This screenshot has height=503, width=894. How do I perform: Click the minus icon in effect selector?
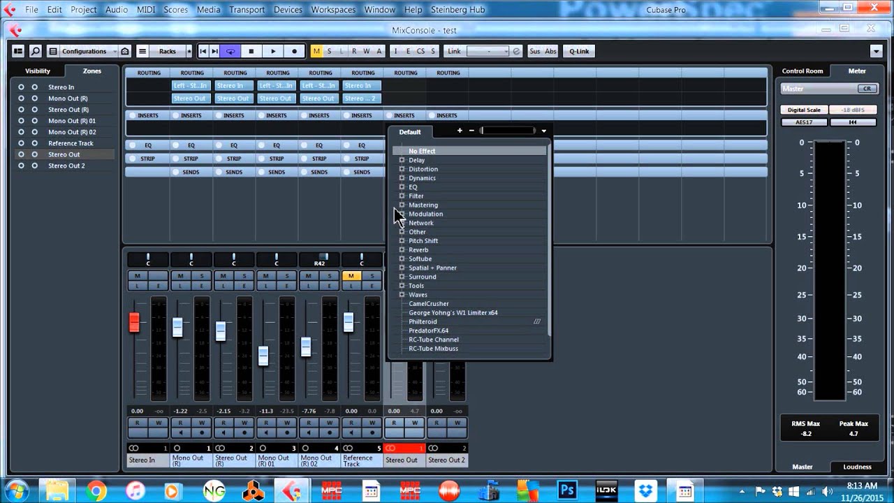(471, 131)
